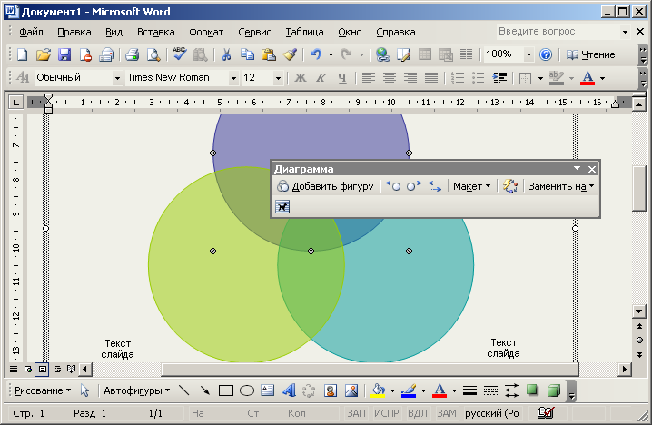The height and width of the screenshot is (425, 652).
Task: Open the Рисование drawing menu
Action: (43, 390)
